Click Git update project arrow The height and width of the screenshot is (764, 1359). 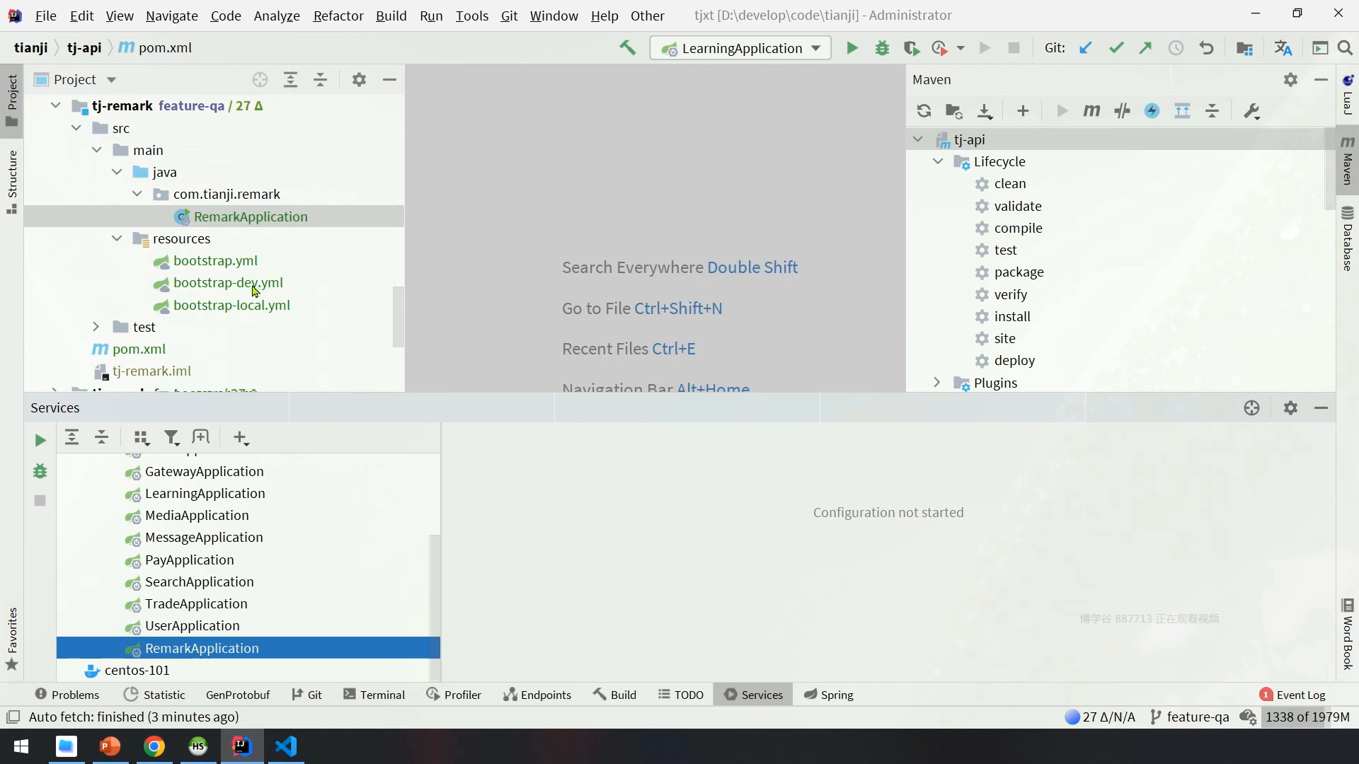pos(1085,48)
